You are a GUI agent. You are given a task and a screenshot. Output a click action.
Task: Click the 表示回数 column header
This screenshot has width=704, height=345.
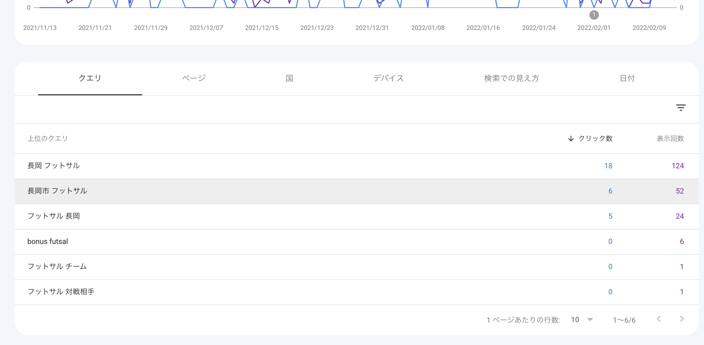coord(670,139)
